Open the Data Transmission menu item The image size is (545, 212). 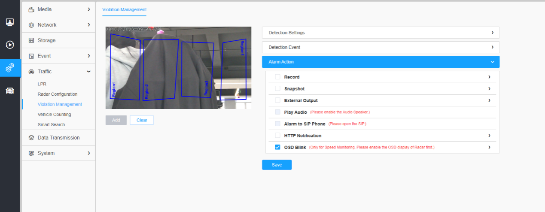[x=58, y=138]
